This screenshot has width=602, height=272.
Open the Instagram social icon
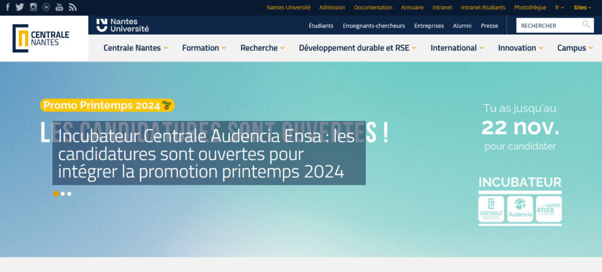click(34, 7)
